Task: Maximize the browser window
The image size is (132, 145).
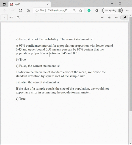Action: click(x=120, y=4)
